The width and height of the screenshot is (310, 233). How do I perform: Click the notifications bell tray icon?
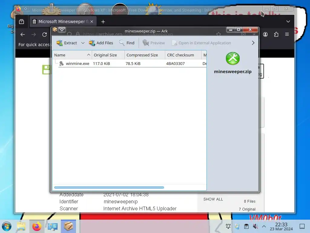(228, 226)
